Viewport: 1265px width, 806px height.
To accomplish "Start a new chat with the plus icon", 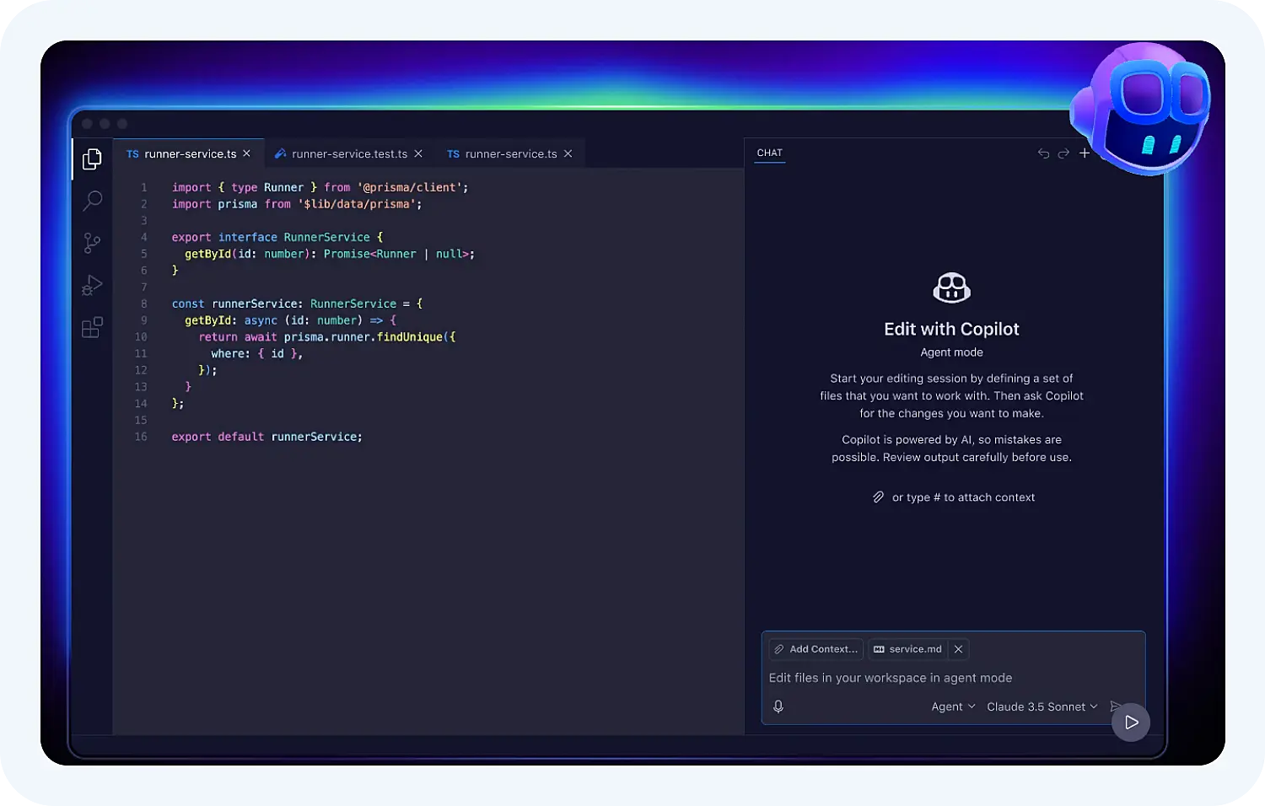I will pyautogui.click(x=1085, y=153).
